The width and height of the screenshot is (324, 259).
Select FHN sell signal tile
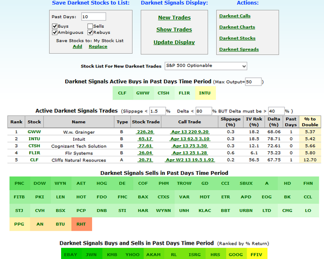pyautogui.click(x=309, y=184)
